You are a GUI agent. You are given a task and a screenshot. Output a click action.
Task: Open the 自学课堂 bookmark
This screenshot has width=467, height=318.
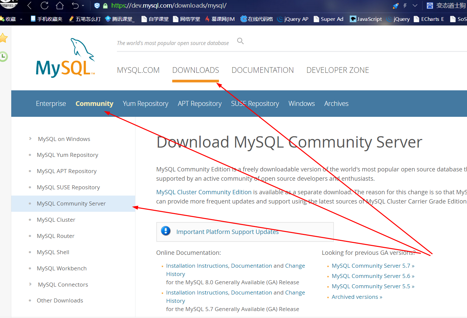(x=155, y=19)
